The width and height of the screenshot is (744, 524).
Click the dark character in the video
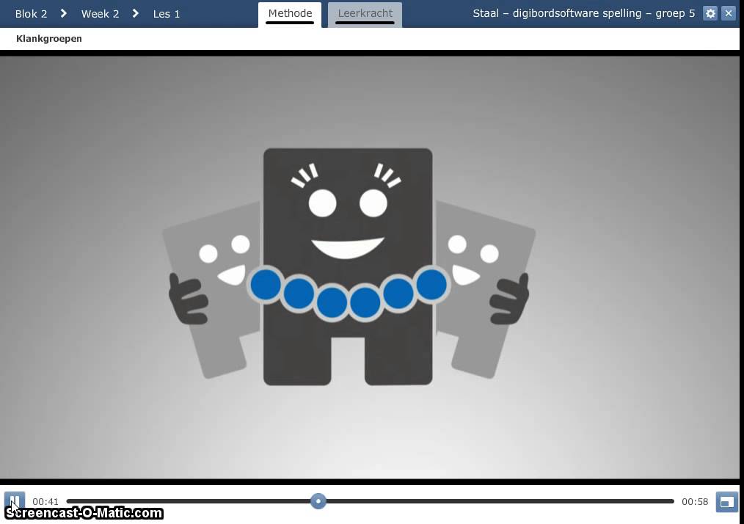(348, 266)
